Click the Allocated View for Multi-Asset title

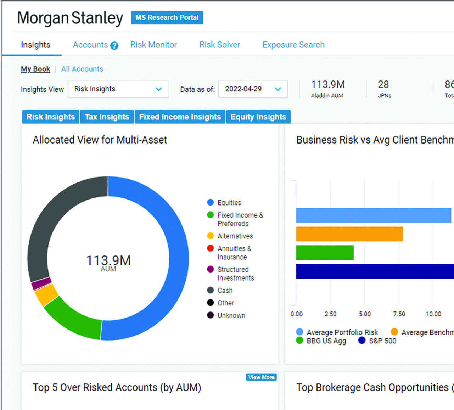tap(100, 140)
